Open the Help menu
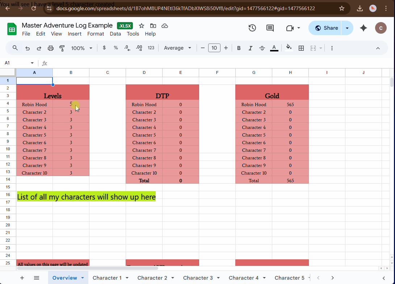395x284 pixels. pos(150,34)
